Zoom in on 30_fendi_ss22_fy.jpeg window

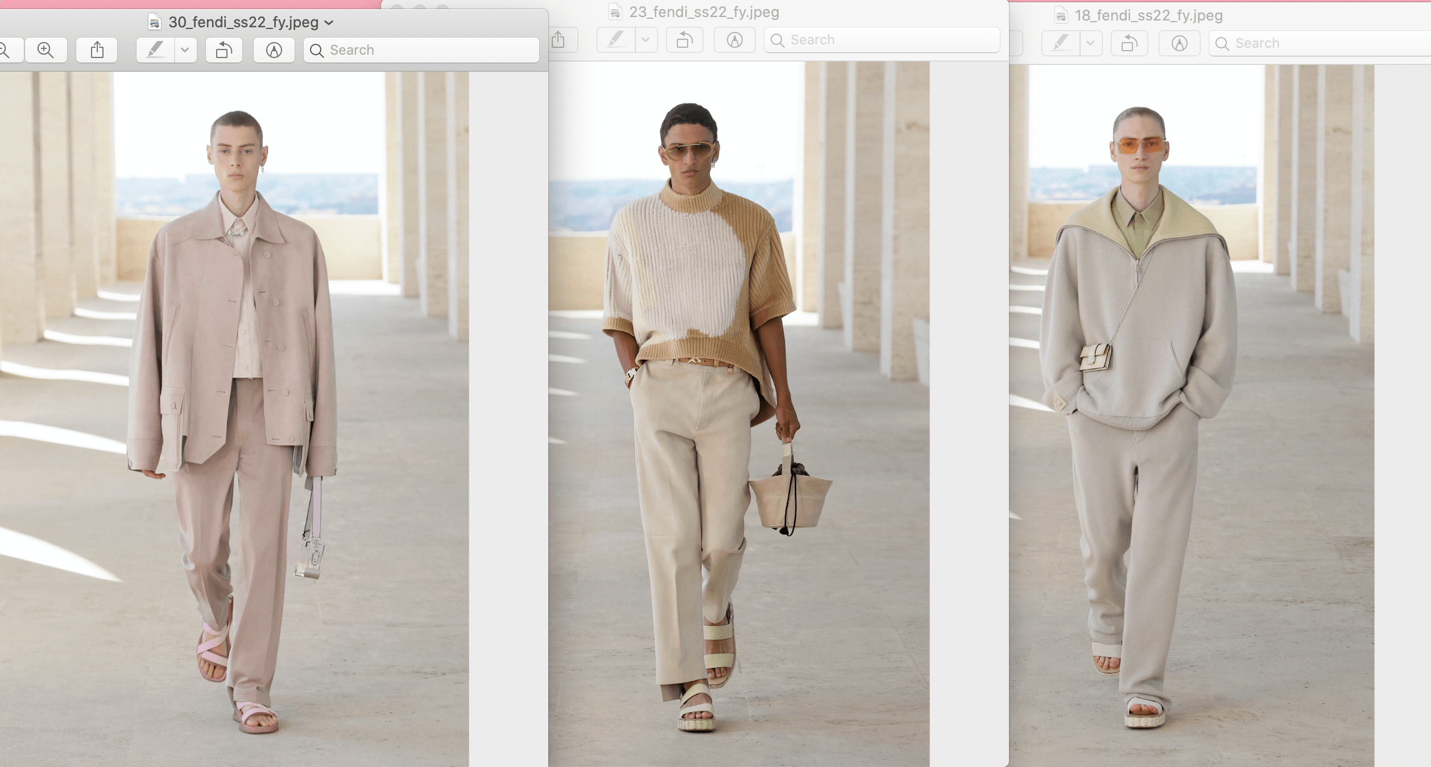click(46, 50)
